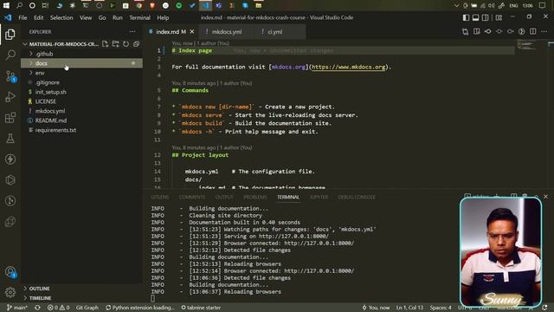
Task: Create a new file in Explorer
Action: 105,44
